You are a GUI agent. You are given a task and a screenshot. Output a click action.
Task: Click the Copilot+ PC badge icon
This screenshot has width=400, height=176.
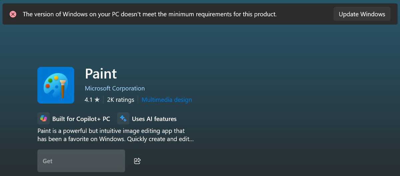(44, 119)
